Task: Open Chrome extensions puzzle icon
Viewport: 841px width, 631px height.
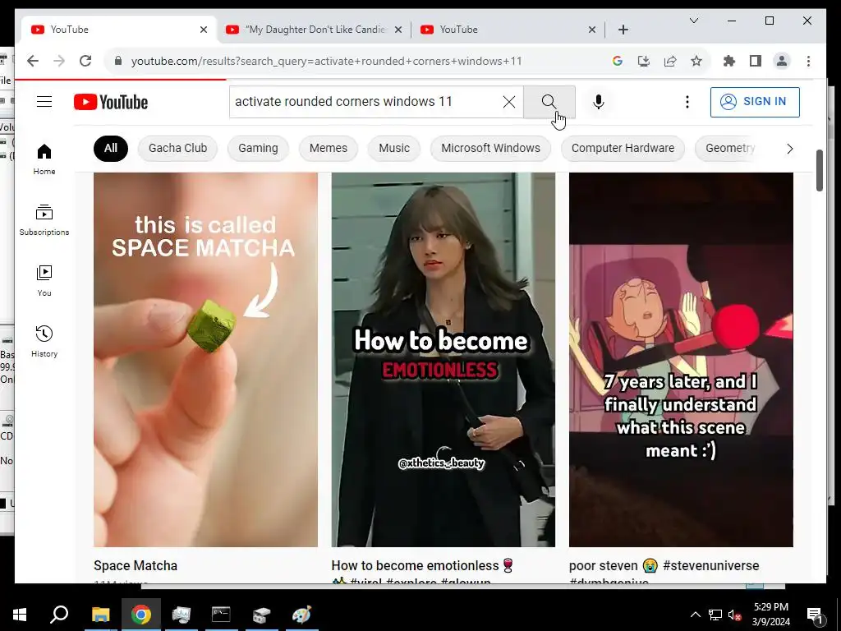Action: [x=729, y=61]
